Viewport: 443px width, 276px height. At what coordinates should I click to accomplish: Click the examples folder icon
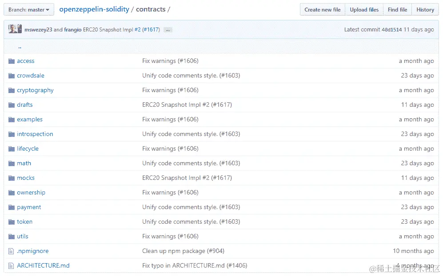tap(11, 120)
